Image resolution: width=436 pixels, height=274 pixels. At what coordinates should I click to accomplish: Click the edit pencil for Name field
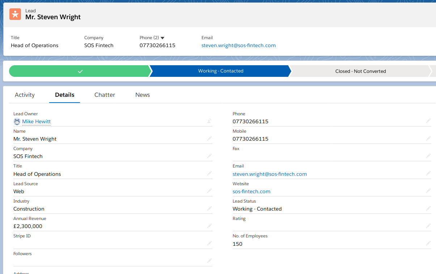click(x=209, y=138)
